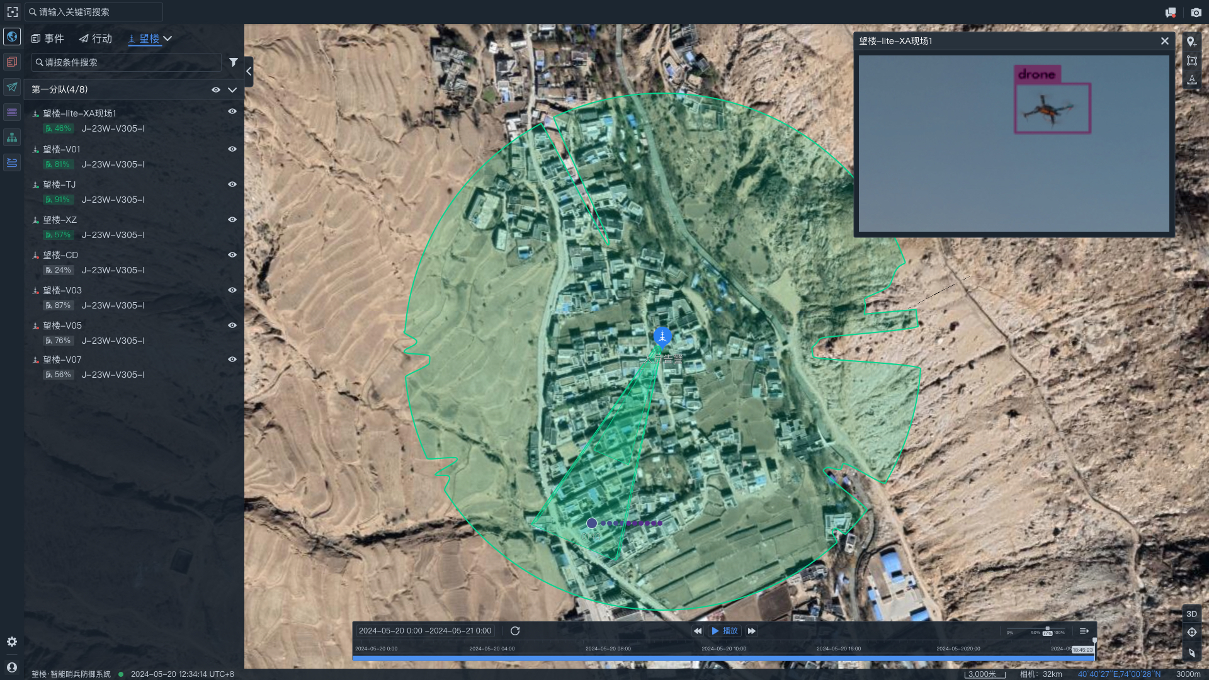Collapse the 第一分队 group chevron

coord(232,90)
